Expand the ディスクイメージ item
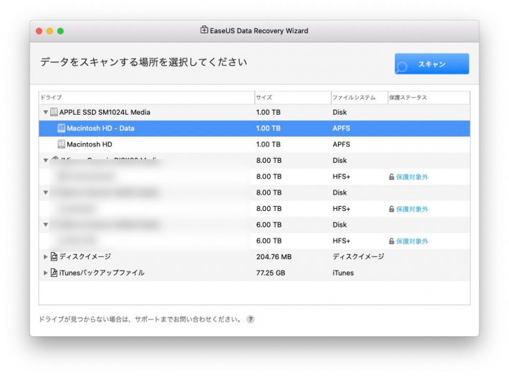This screenshot has width=509, height=376. click(x=45, y=256)
